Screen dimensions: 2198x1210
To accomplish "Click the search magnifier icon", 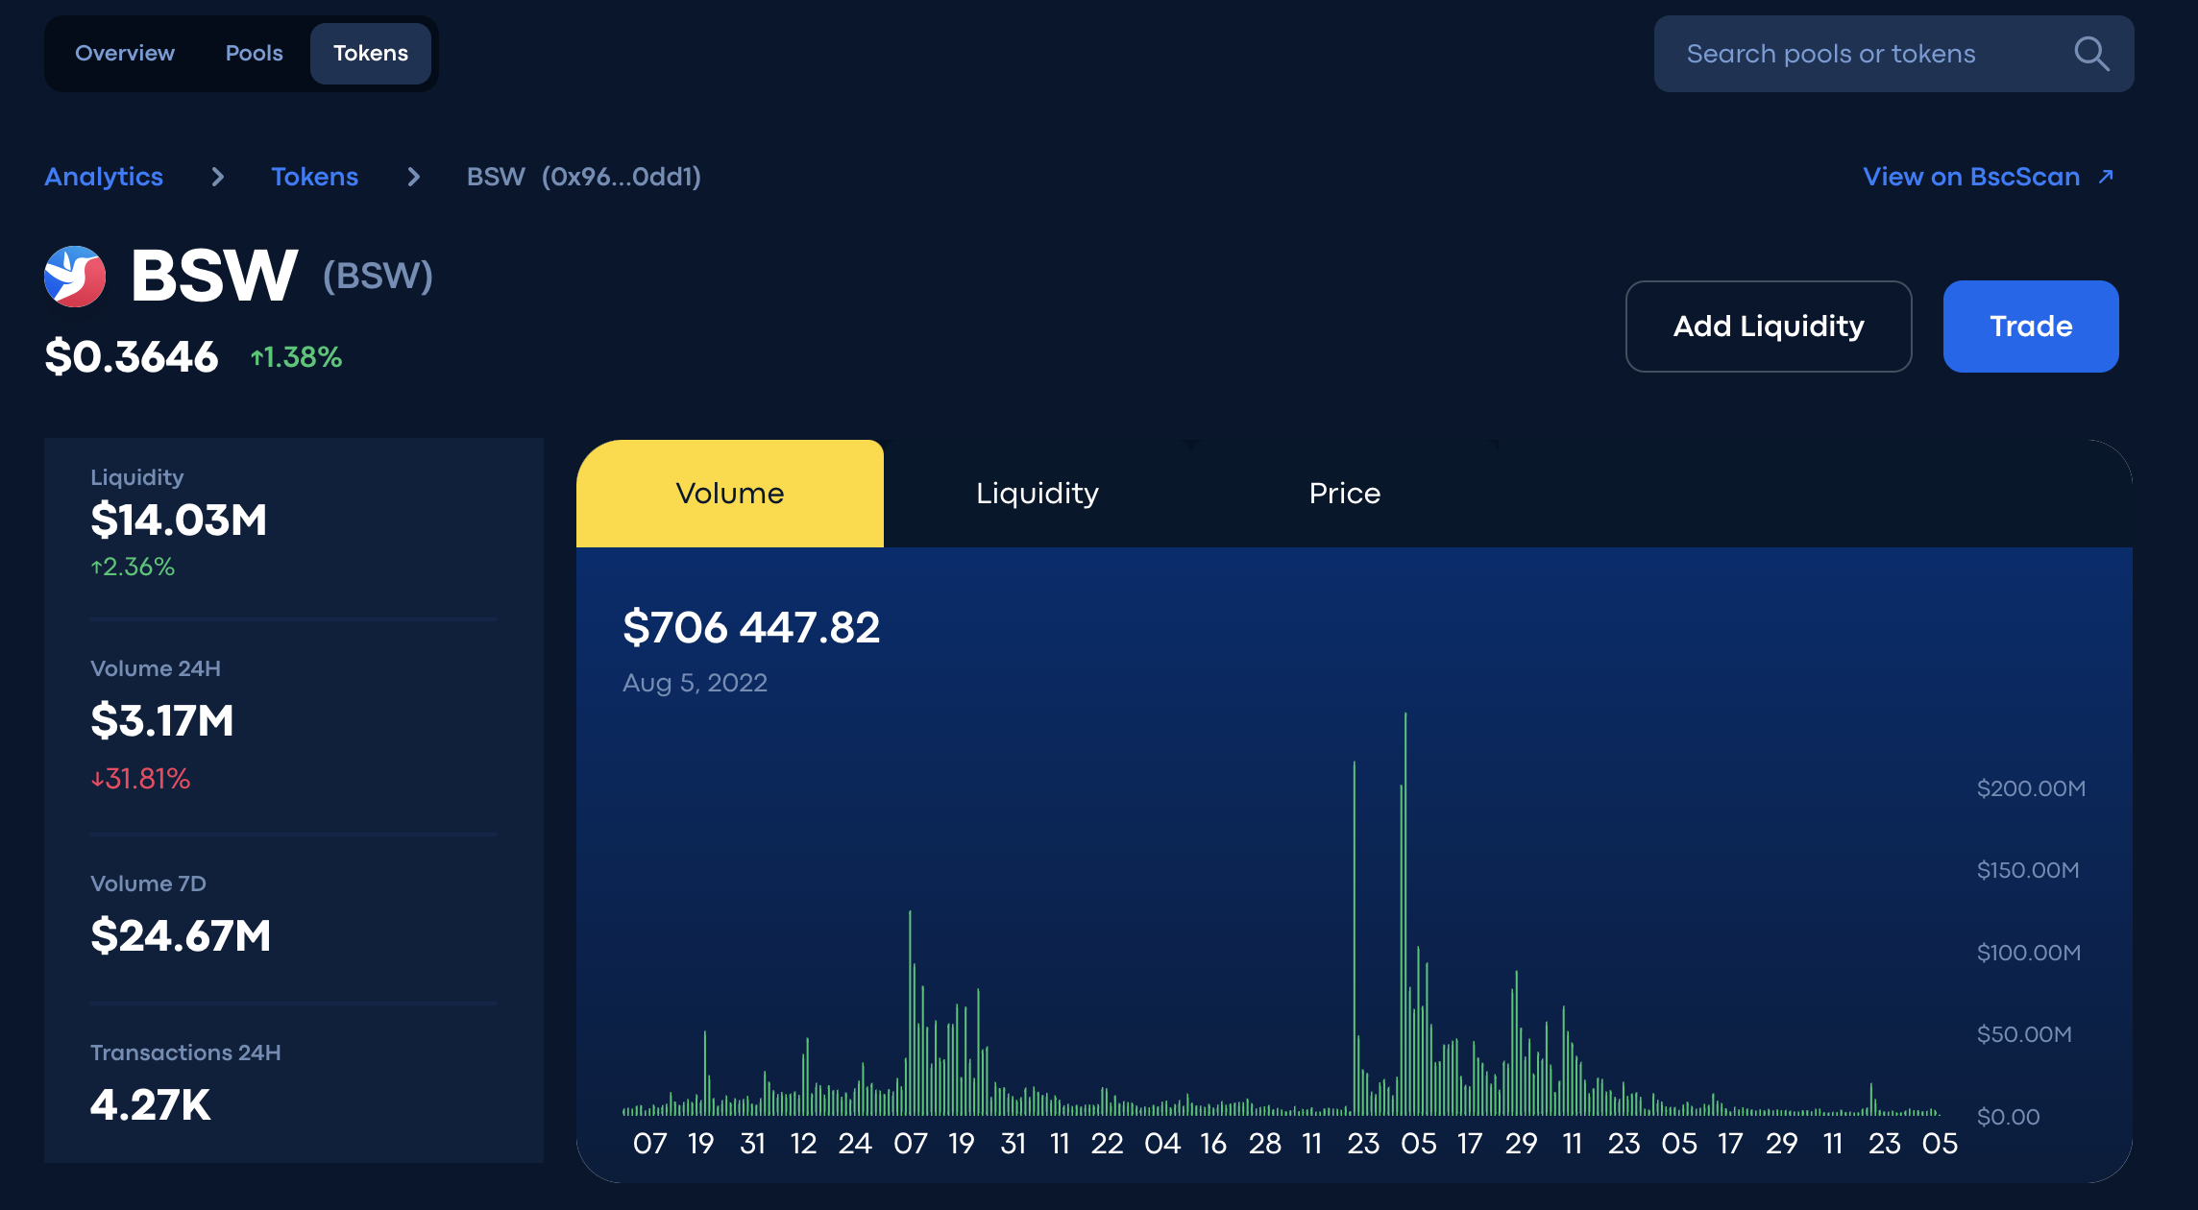I will 2091,54.
